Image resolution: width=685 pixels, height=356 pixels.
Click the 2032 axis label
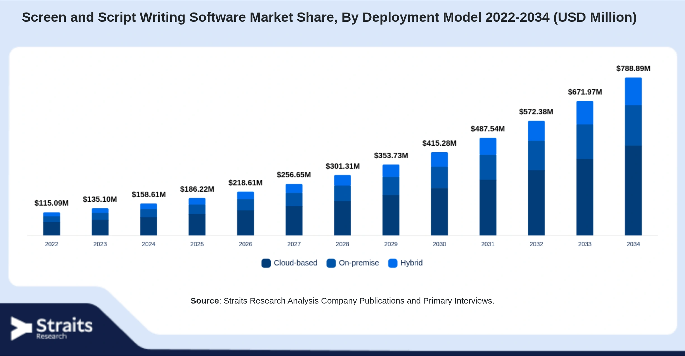(x=536, y=244)
